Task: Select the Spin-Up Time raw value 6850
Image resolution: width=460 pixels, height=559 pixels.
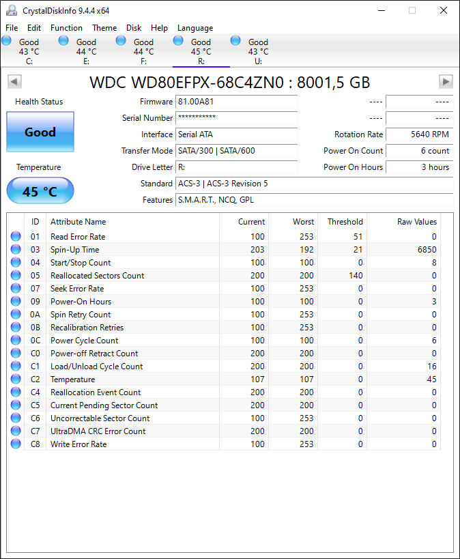Action: click(x=427, y=250)
